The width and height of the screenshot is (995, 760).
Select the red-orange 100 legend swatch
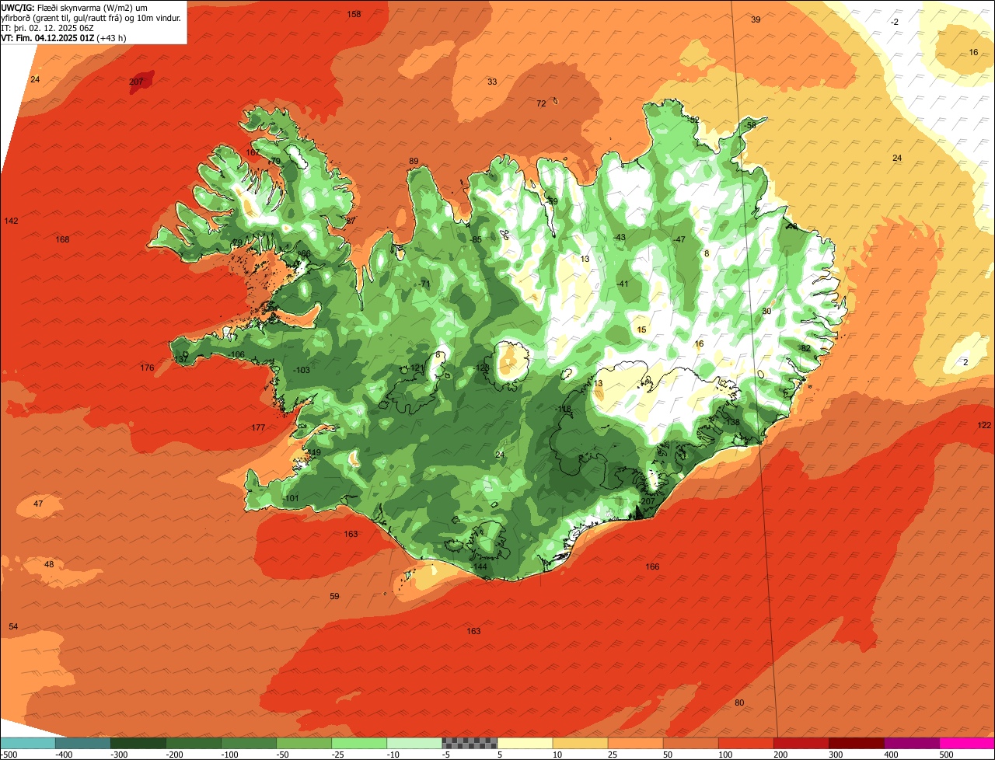(x=745, y=742)
